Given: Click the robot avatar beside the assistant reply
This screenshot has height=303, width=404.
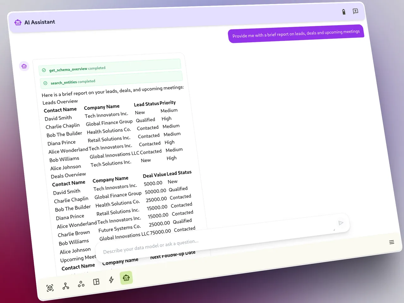Looking at the screenshot, I should 24,66.
